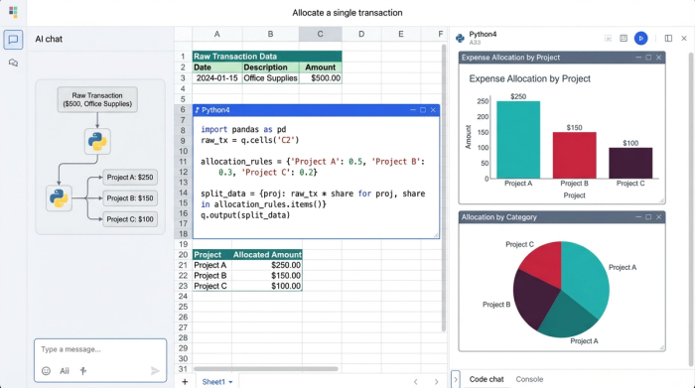Screen dimensions: 695x388
Task: Switch to the Console tab
Action: (529, 379)
